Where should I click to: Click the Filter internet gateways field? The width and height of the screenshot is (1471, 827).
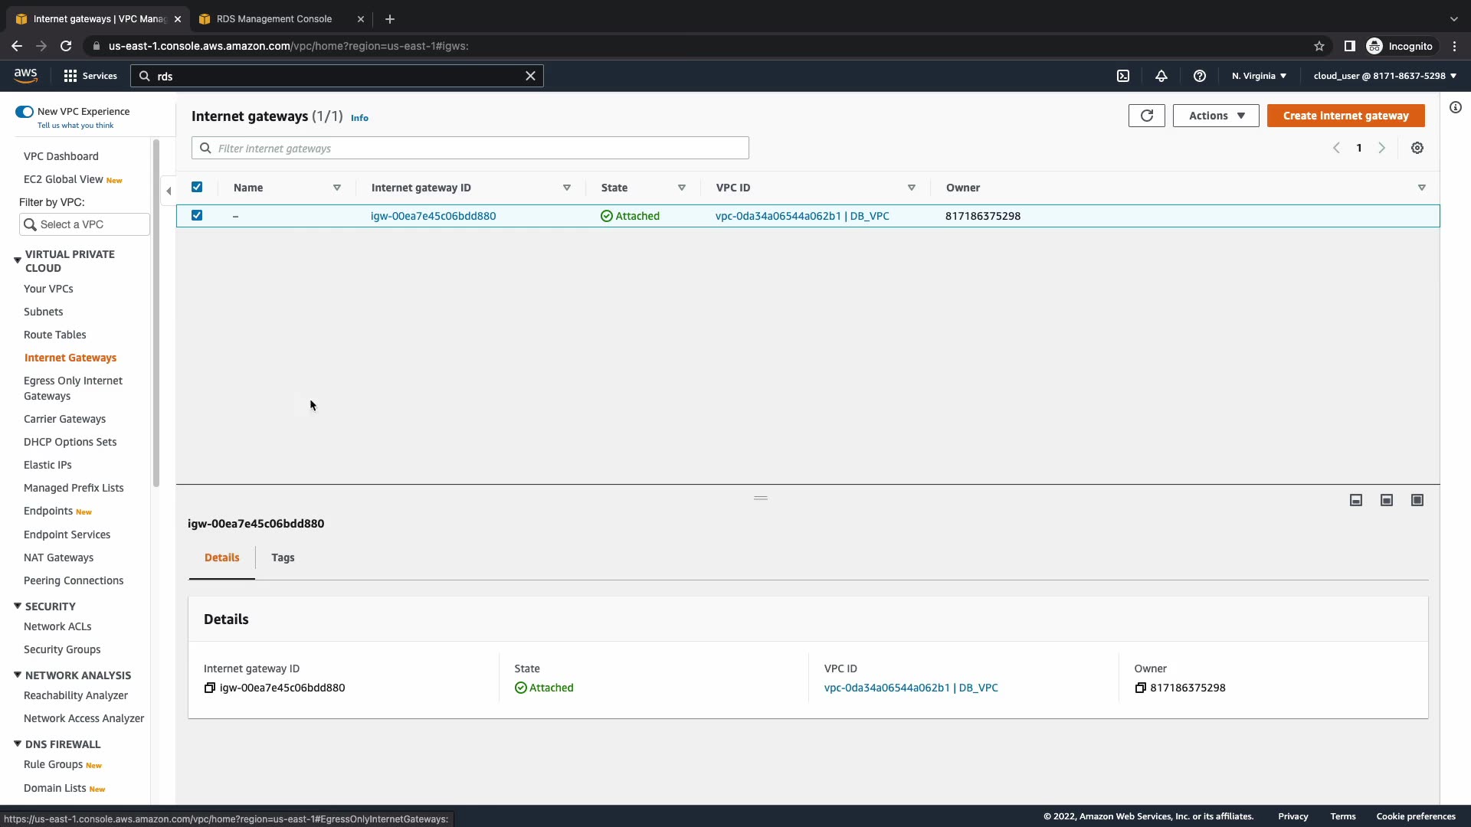tap(475, 149)
